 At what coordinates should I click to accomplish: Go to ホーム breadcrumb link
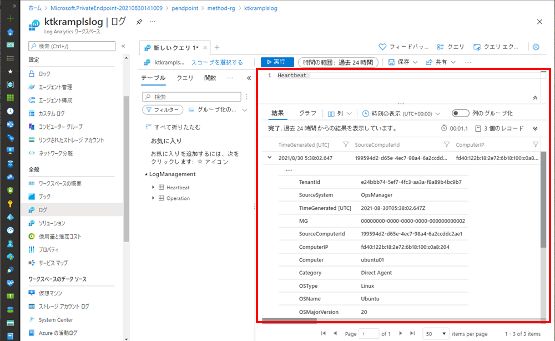click(x=34, y=8)
